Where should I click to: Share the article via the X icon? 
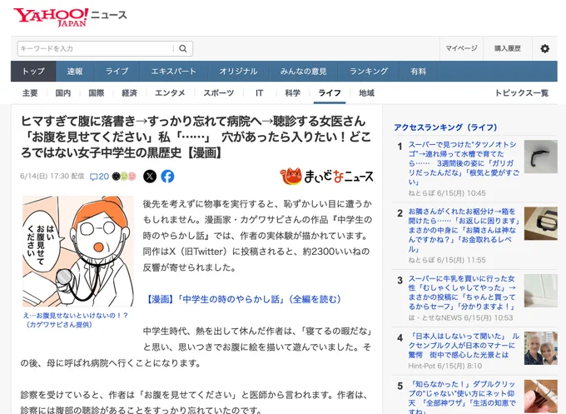coord(150,177)
